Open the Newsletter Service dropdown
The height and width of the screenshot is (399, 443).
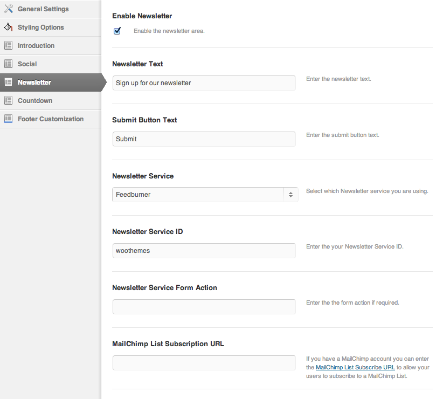click(x=205, y=195)
